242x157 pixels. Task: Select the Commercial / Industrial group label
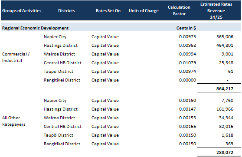(16, 57)
